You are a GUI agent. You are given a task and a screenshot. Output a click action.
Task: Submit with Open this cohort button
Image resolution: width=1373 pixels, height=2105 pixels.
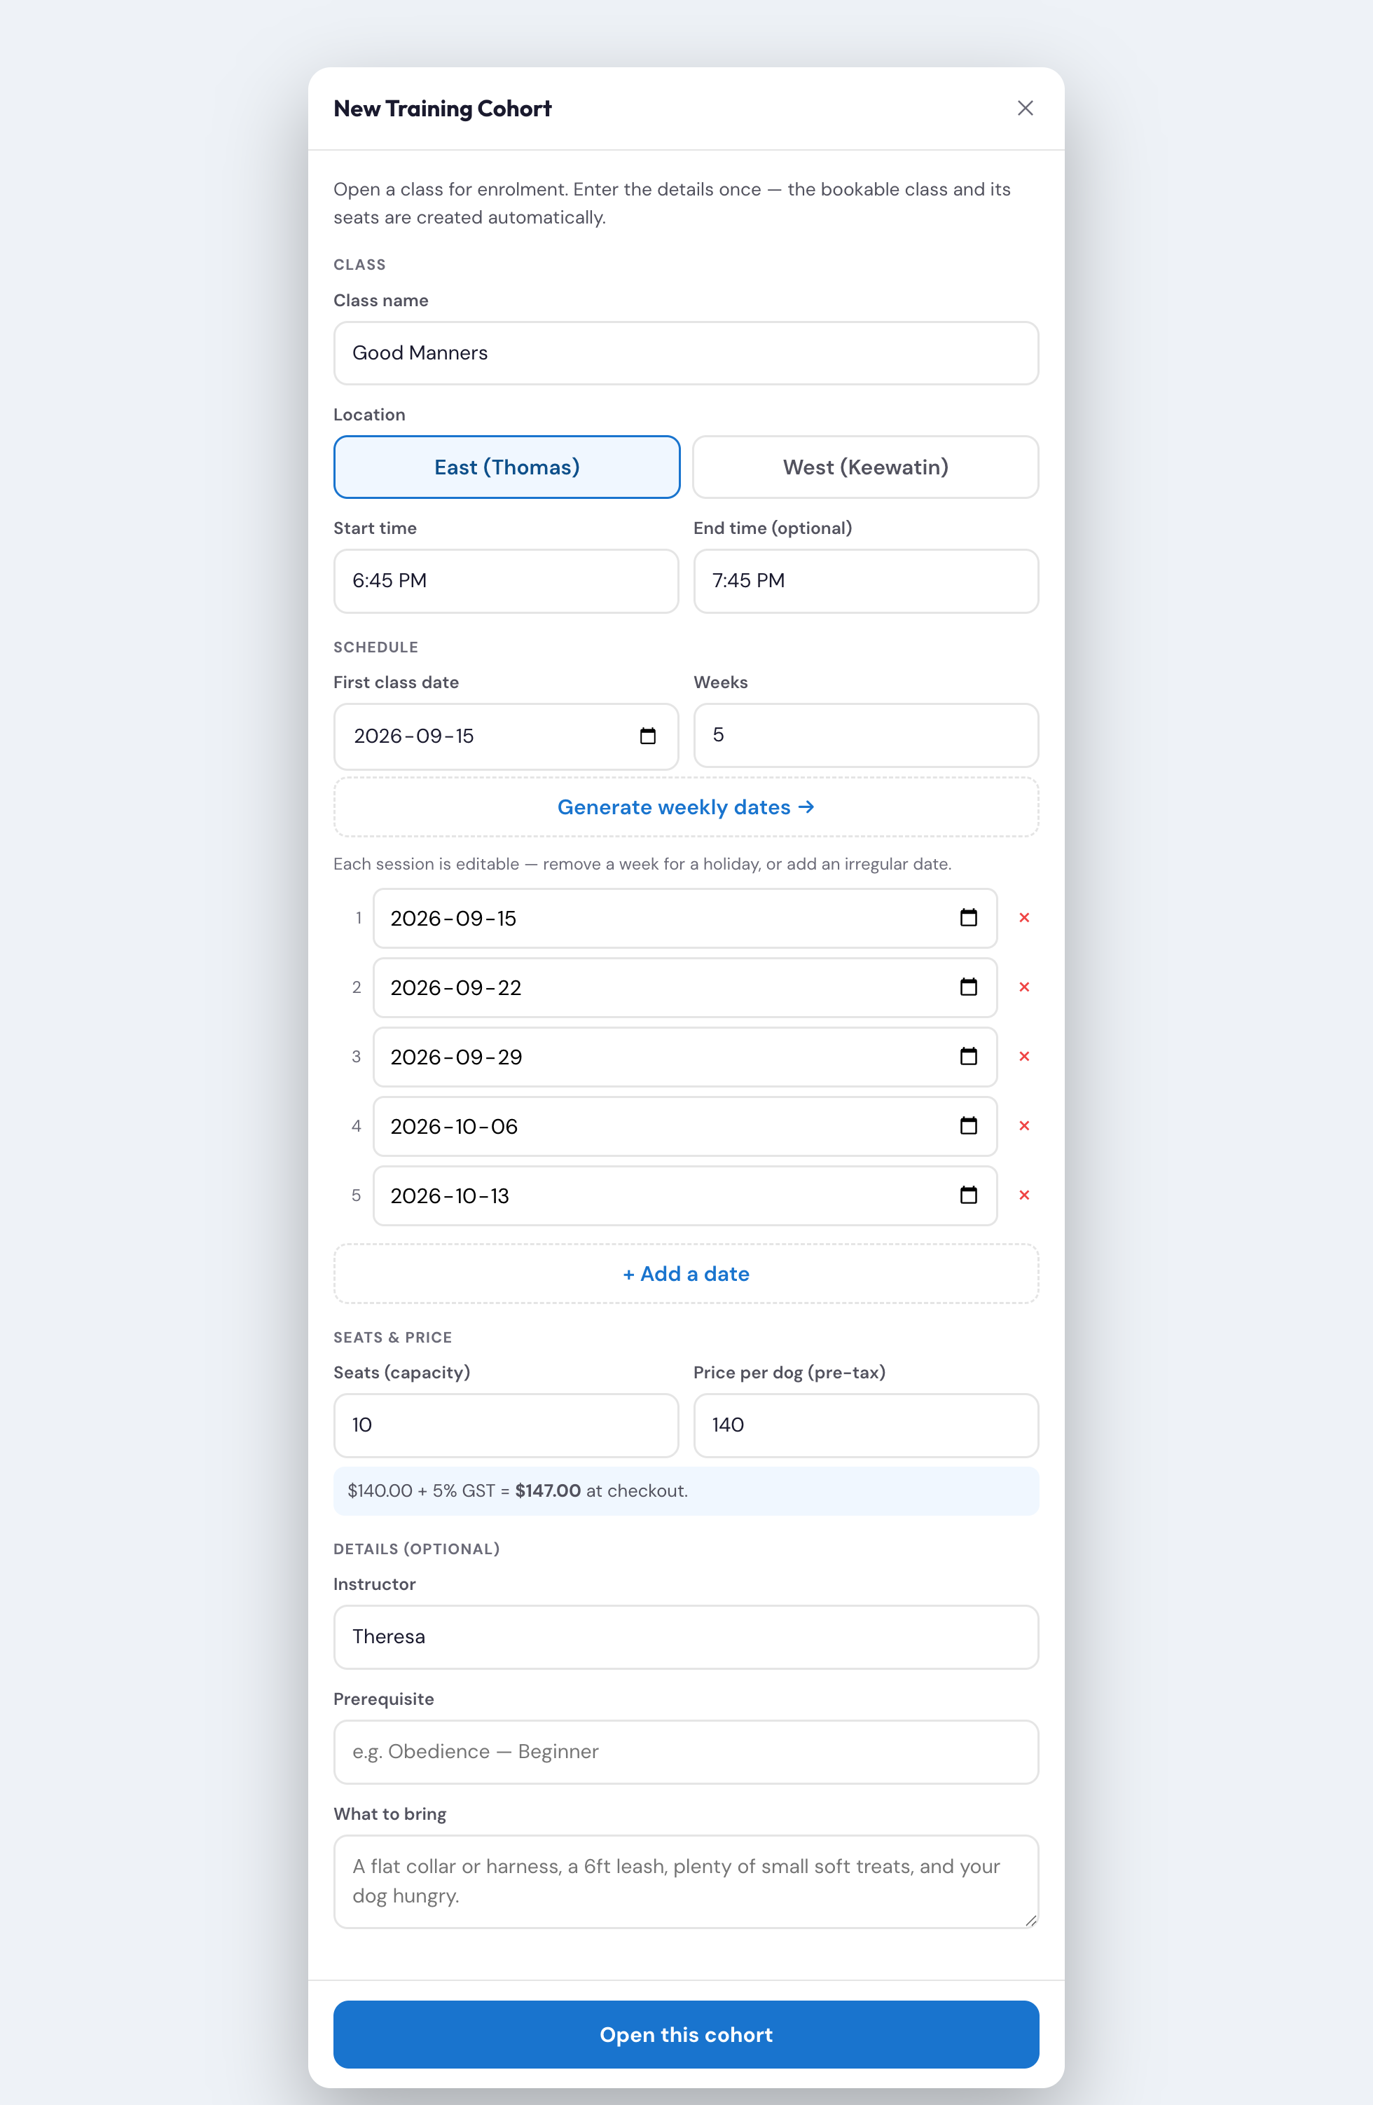coord(686,2034)
